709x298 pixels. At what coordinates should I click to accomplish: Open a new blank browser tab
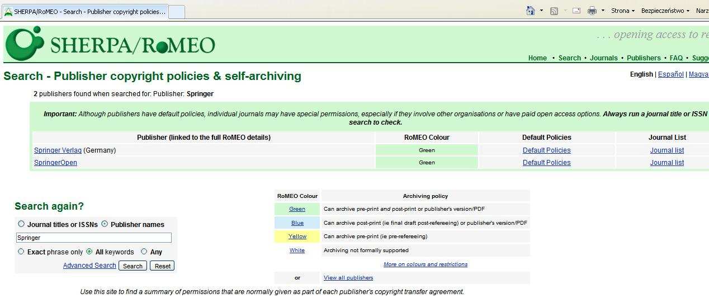[x=176, y=12]
